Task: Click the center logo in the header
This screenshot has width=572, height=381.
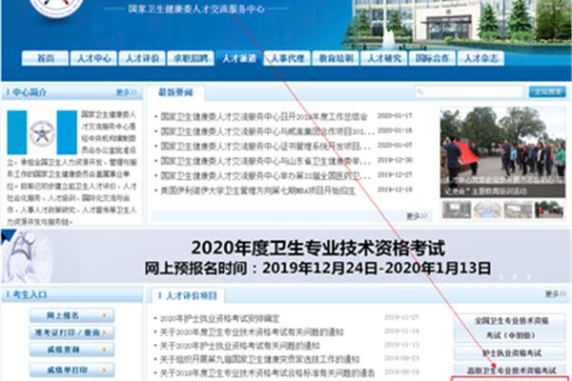Action: click(x=56, y=8)
